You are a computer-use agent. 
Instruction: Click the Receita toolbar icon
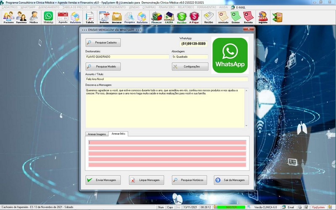click(x=248, y=17)
